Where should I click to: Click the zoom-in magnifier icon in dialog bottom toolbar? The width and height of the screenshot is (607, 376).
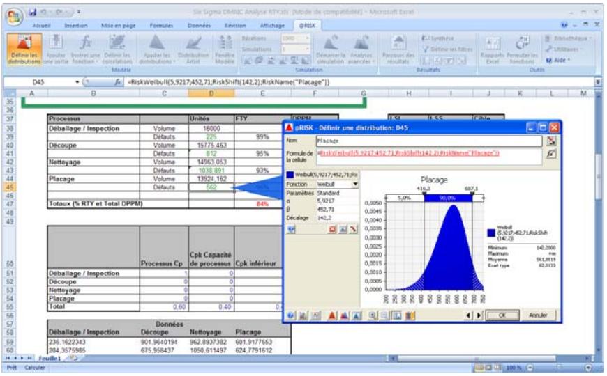373,315
